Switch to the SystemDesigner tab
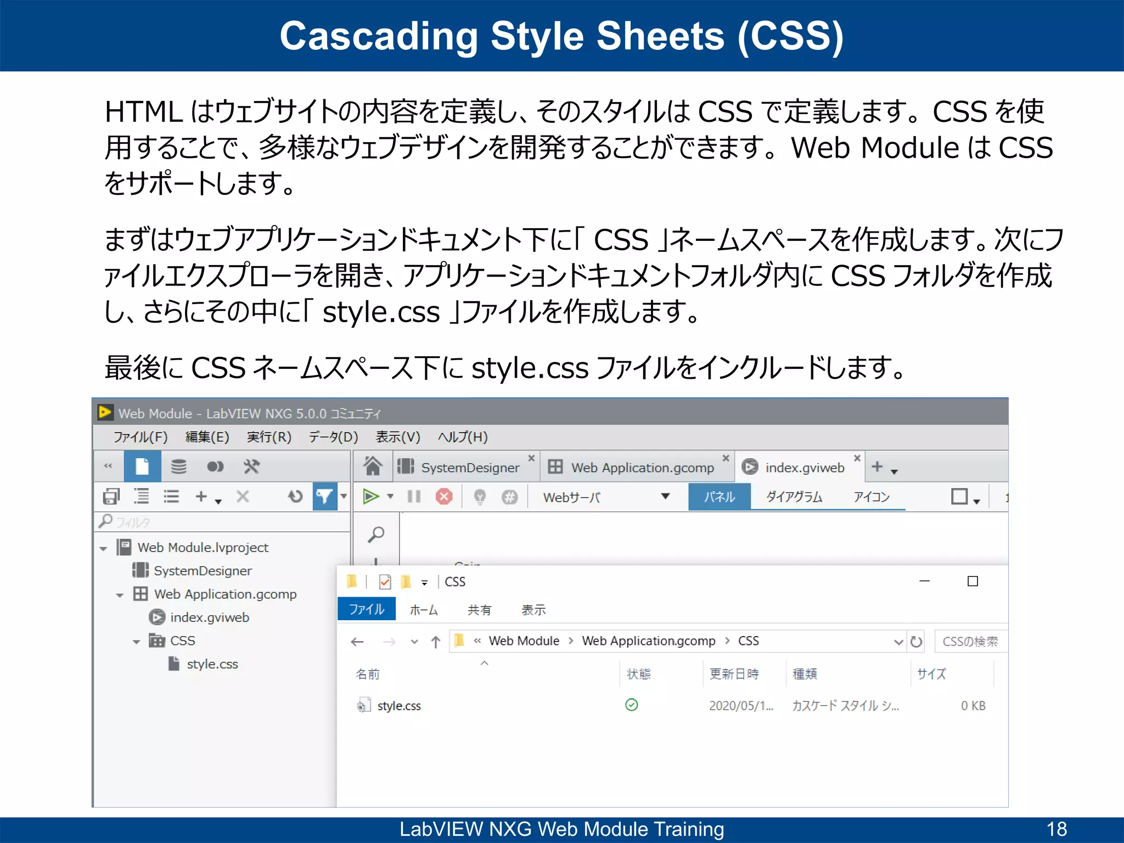The image size is (1124, 843). [x=469, y=468]
